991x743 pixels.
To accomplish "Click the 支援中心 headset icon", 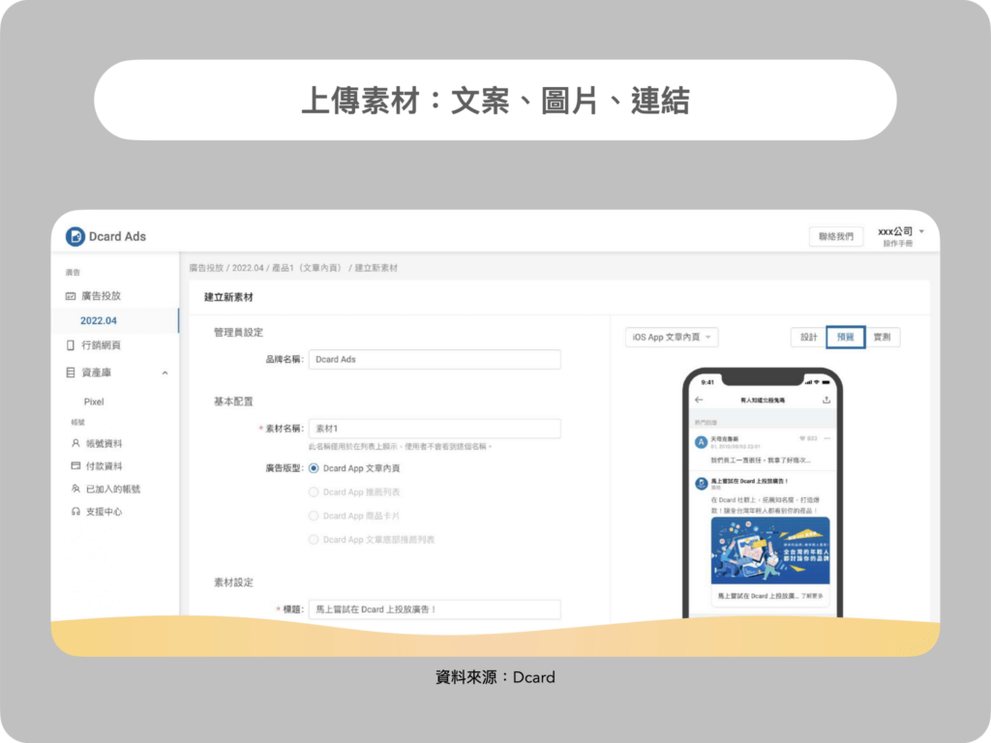I will click(75, 512).
